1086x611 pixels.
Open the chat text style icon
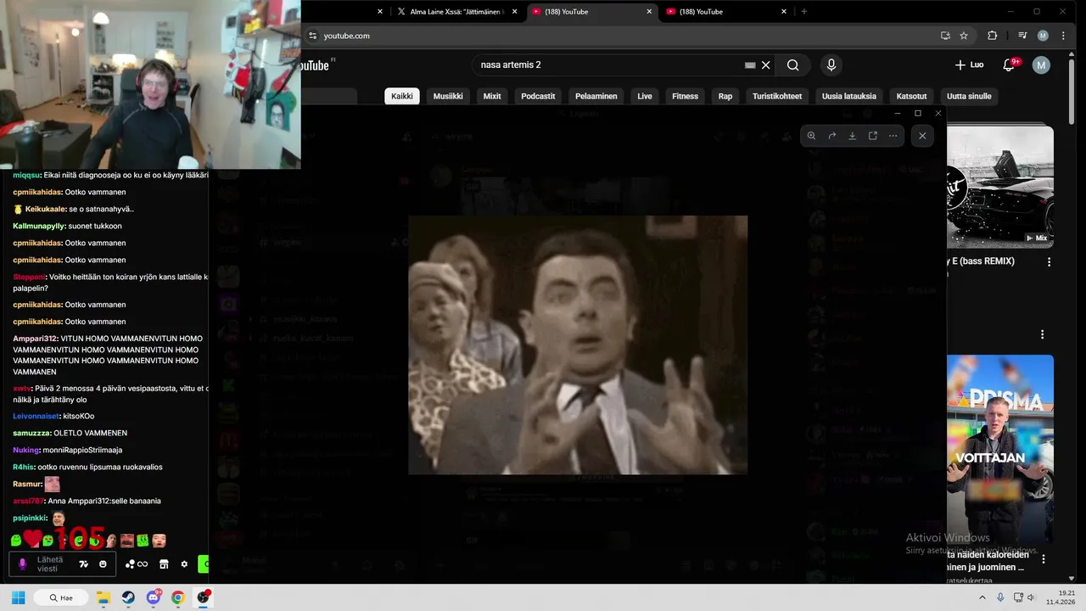coord(83,564)
